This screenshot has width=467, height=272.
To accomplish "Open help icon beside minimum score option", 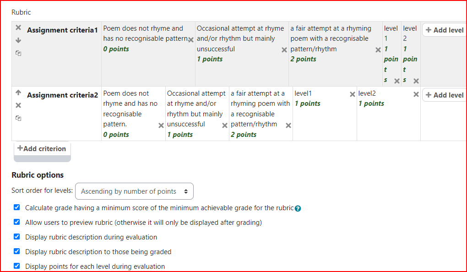I will pos(298,208).
